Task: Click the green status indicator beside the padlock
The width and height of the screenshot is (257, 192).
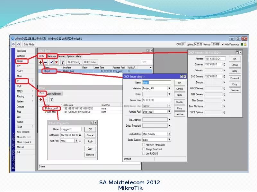Action: coord(242,44)
